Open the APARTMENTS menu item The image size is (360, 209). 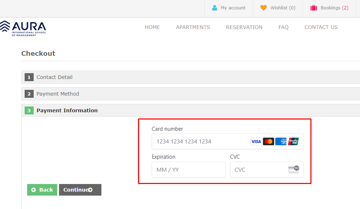[193, 27]
